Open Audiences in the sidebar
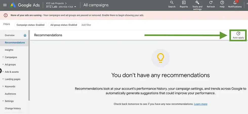 (x=10, y=94)
